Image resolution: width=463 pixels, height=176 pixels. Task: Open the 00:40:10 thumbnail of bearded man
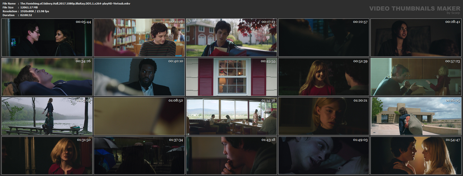tap(139, 77)
